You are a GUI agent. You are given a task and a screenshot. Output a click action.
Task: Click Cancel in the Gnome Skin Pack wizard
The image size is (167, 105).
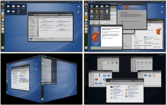tap(119, 48)
